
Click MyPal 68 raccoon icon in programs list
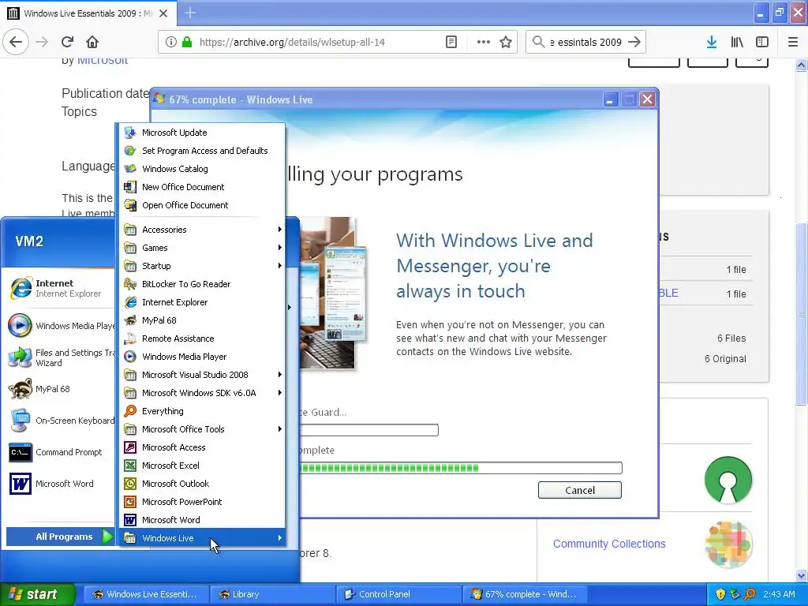point(130,320)
